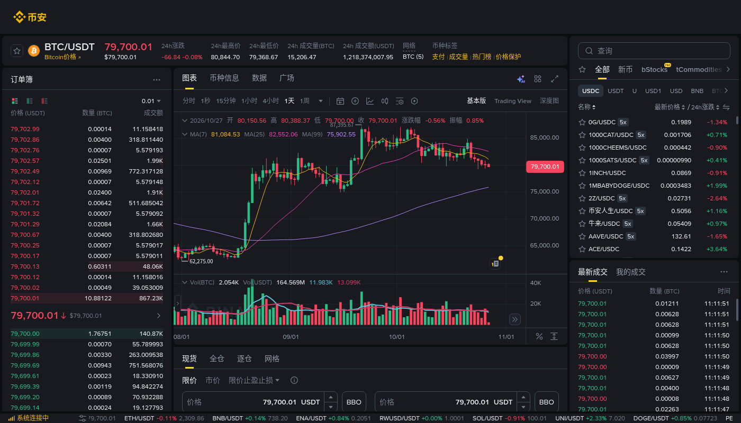This screenshot has width=741, height=423.
Task: Switch chart to Trading View mode
Action: 513,101
